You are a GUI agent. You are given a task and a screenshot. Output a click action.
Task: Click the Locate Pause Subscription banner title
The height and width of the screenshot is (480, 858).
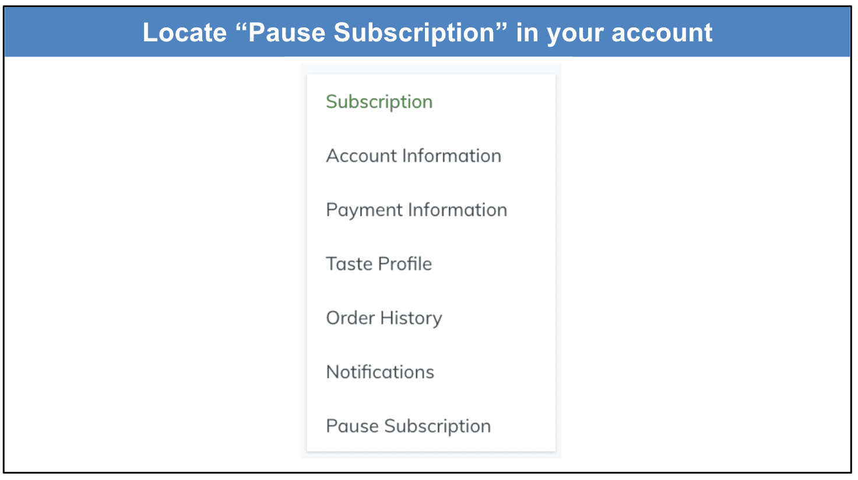click(x=427, y=33)
